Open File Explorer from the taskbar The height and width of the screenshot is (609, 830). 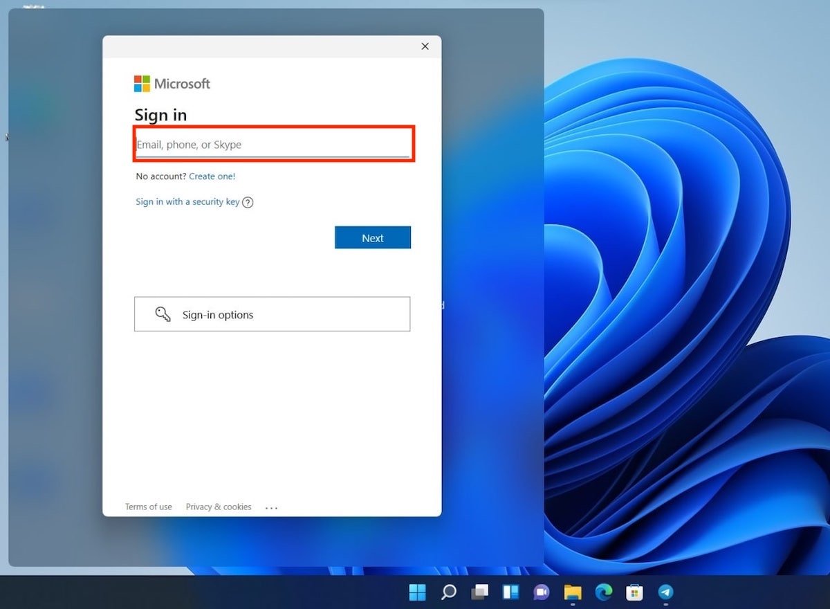coord(573,592)
